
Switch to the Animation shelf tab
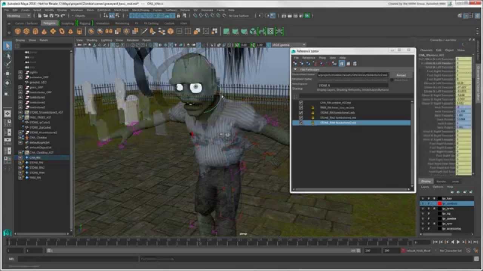[103, 23]
